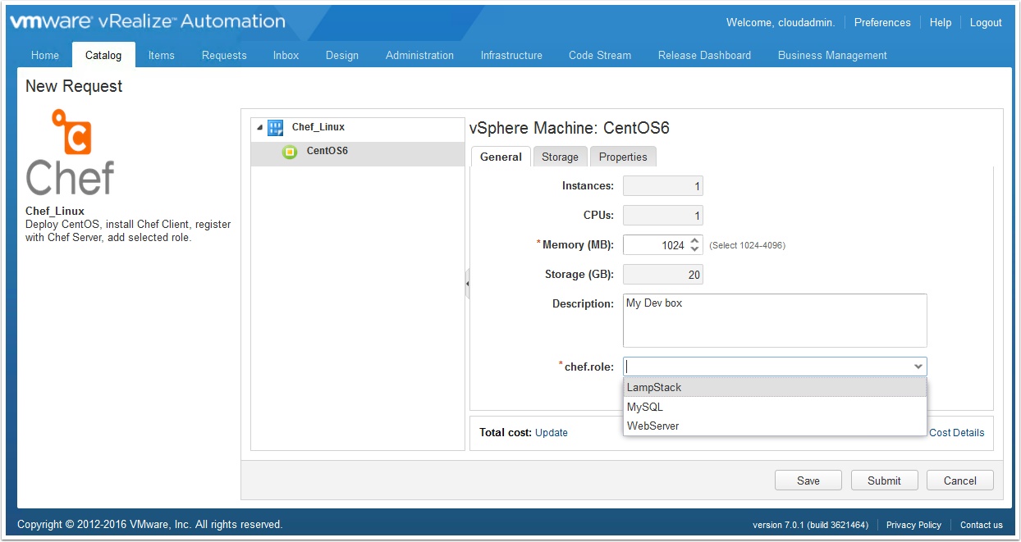Collapse the Chef_Linux tree node
This screenshot has height=542, width=1021.
pyautogui.click(x=260, y=128)
